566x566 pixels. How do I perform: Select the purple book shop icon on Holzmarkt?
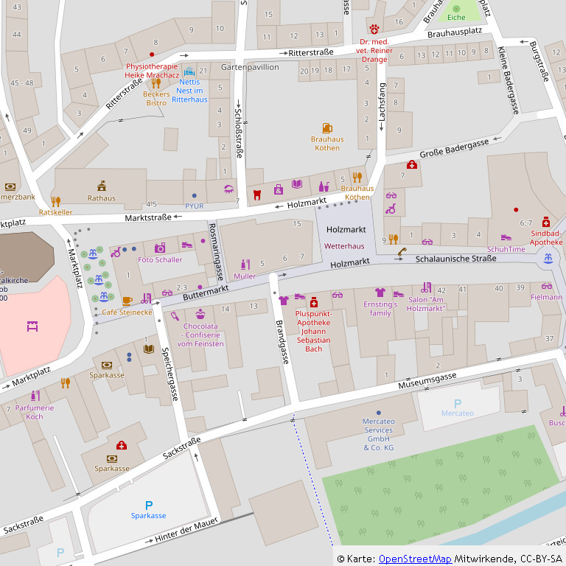pos(297,184)
